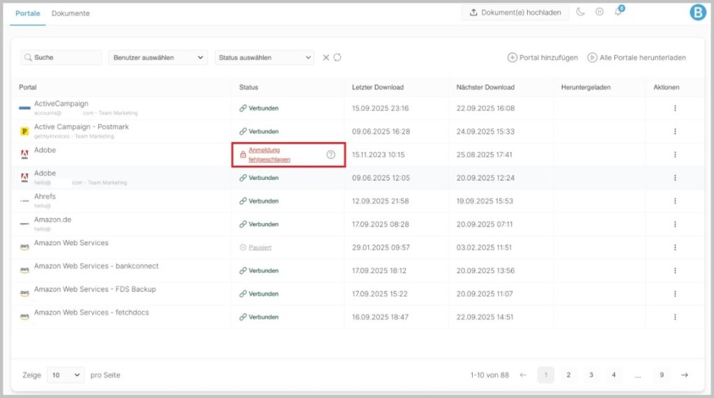Click Ahrefs portal name
Viewport: 714px width, 398px height.
[45, 197]
